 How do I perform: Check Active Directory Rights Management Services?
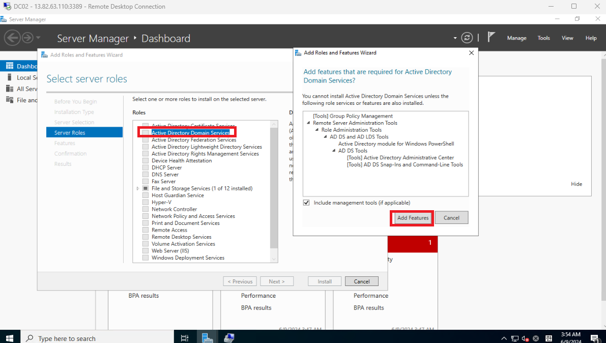tap(146, 154)
